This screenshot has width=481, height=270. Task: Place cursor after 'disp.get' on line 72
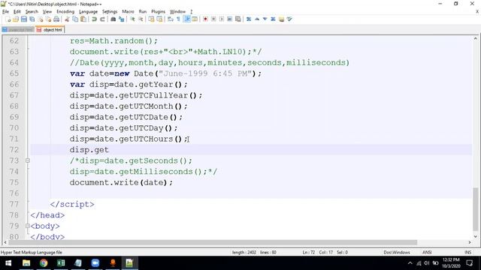pyautogui.click(x=109, y=150)
